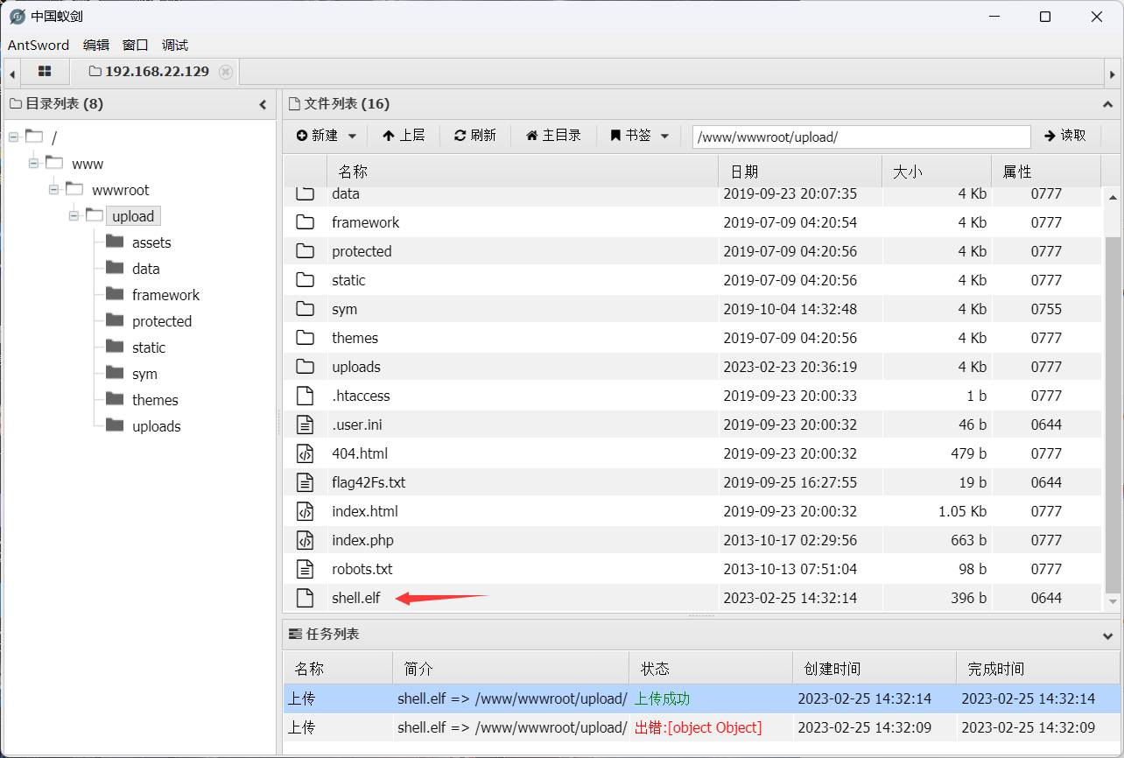Open the 编辑 menu
The image size is (1124, 758).
pos(96,45)
